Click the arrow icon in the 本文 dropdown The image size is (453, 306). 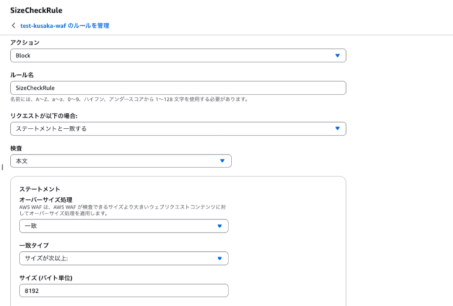(x=223, y=161)
